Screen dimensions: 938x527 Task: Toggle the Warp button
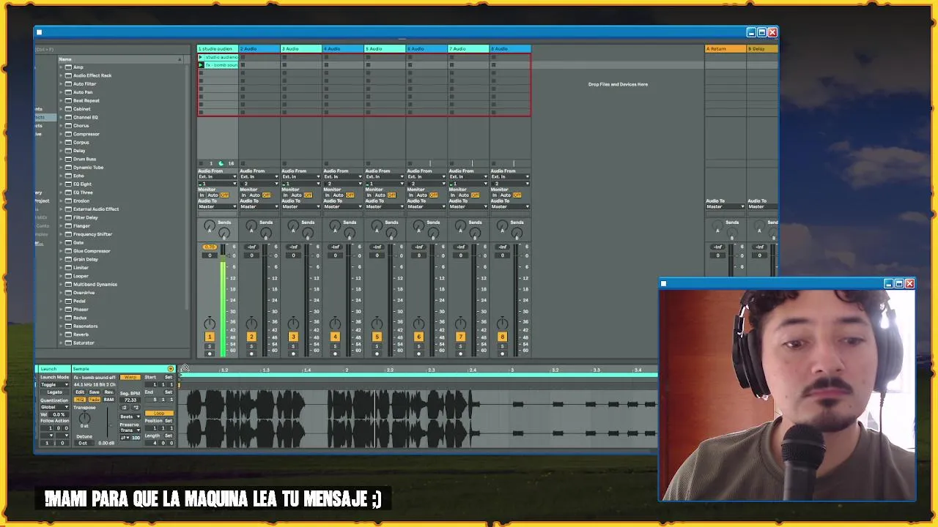130,377
